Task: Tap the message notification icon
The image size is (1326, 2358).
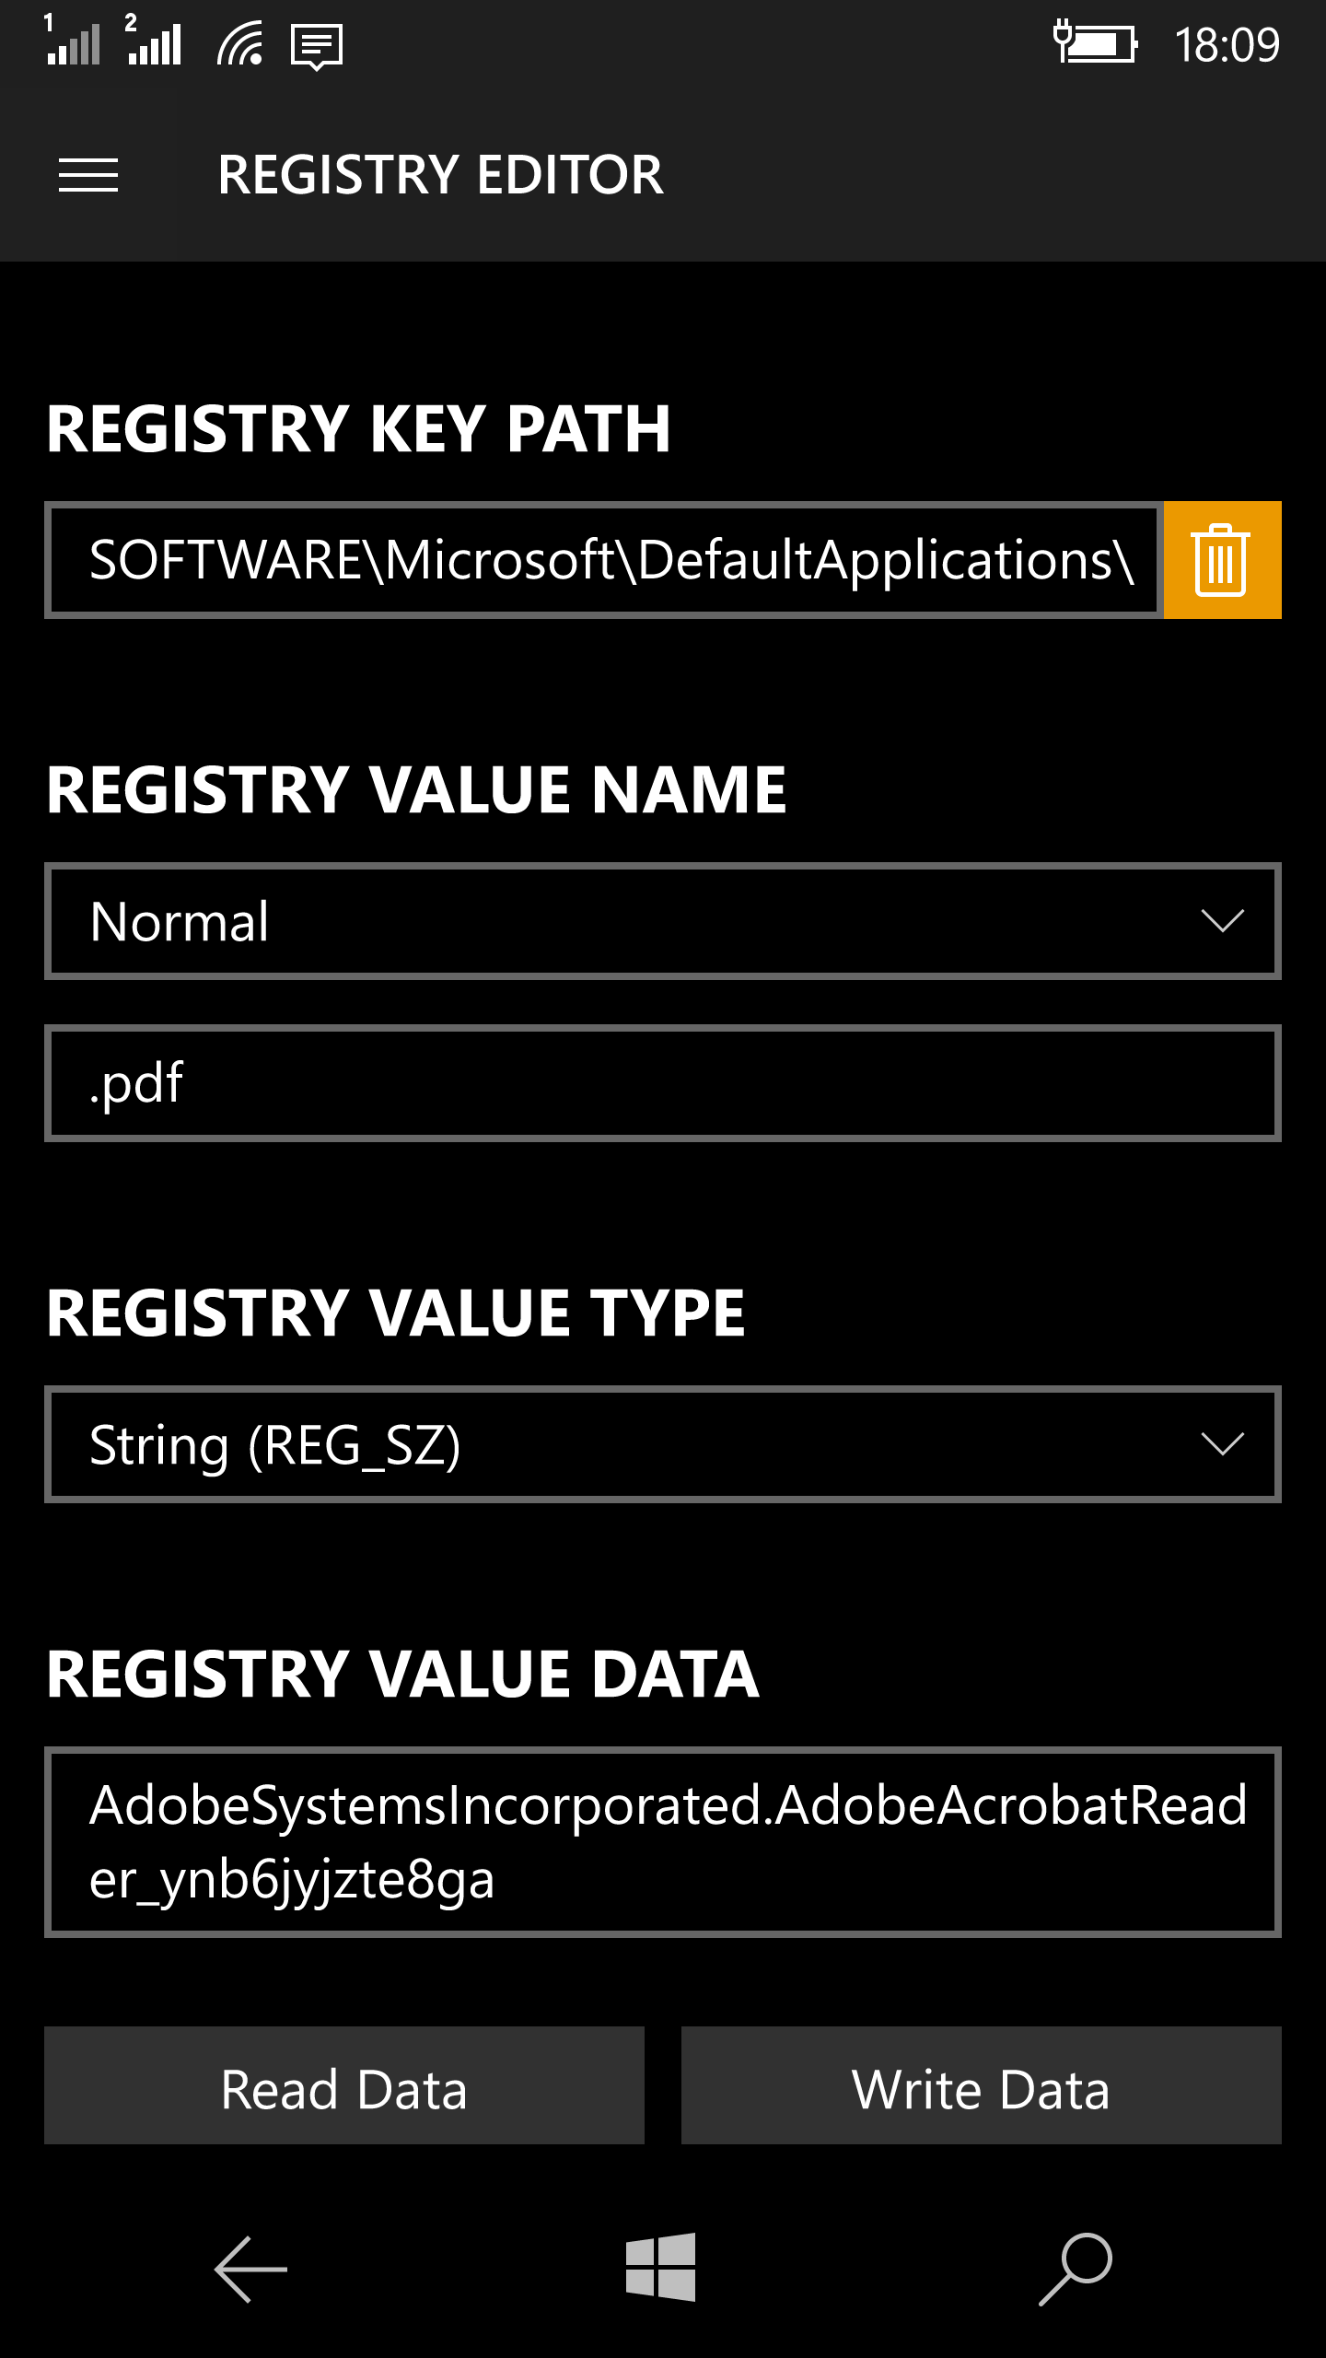Action: [x=317, y=46]
